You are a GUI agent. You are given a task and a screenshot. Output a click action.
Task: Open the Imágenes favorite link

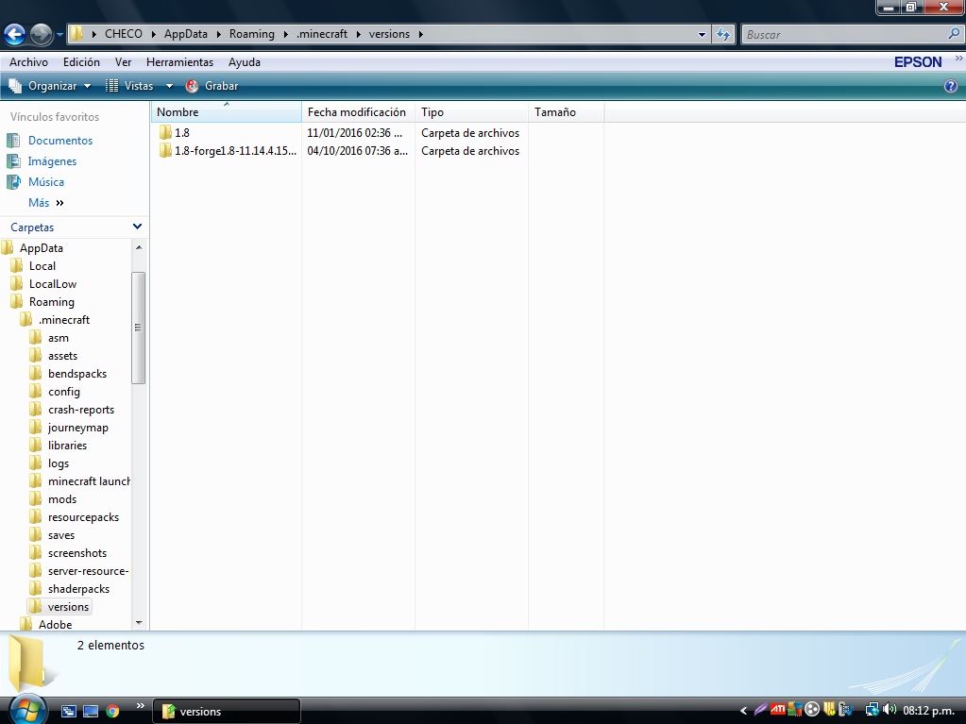52,161
